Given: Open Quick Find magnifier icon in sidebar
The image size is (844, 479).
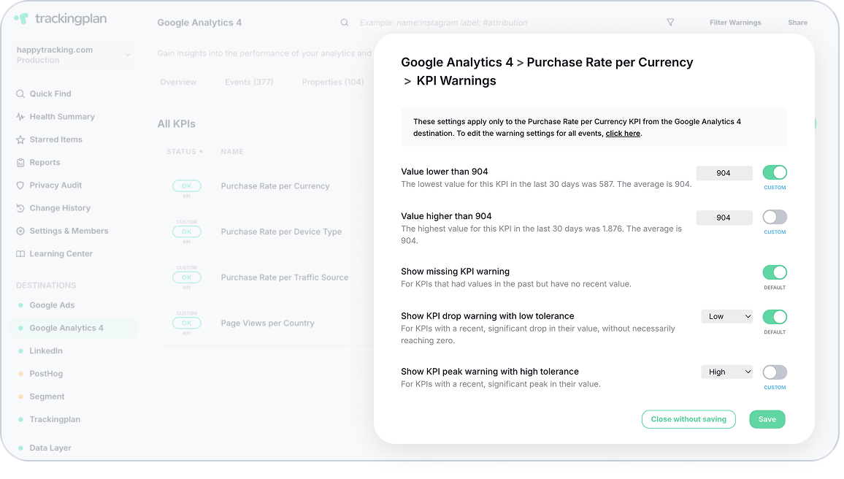Looking at the screenshot, I should [x=20, y=93].
